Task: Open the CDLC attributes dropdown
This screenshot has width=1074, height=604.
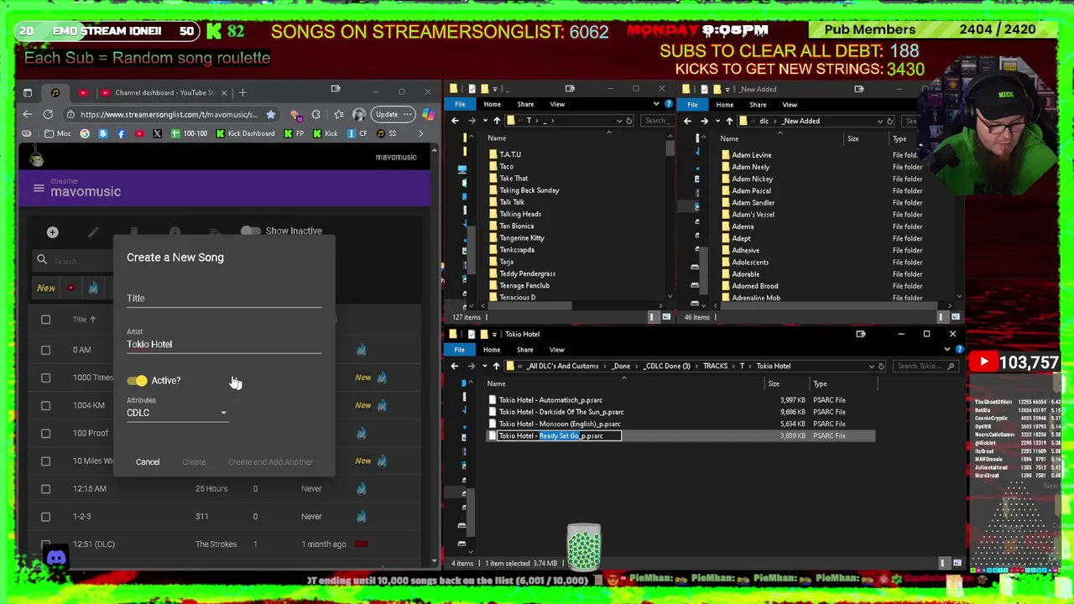Action: 177,412
